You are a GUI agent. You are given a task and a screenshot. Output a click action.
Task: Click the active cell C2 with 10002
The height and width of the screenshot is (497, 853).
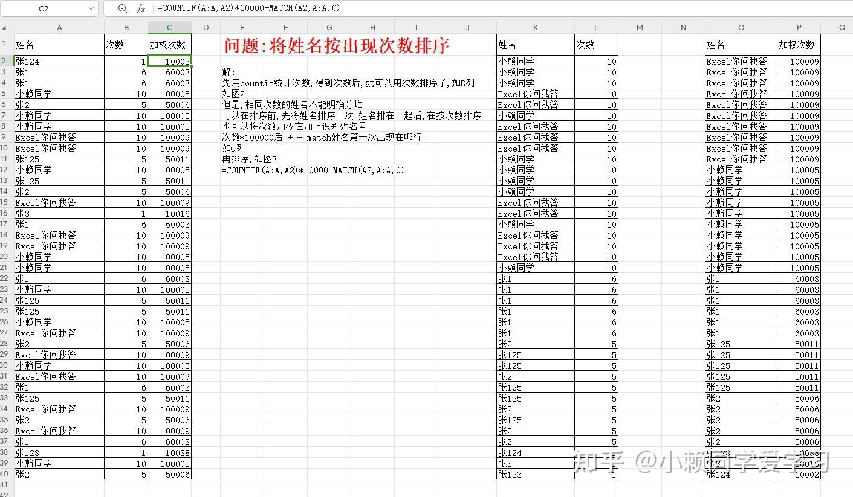click(169, 61)
